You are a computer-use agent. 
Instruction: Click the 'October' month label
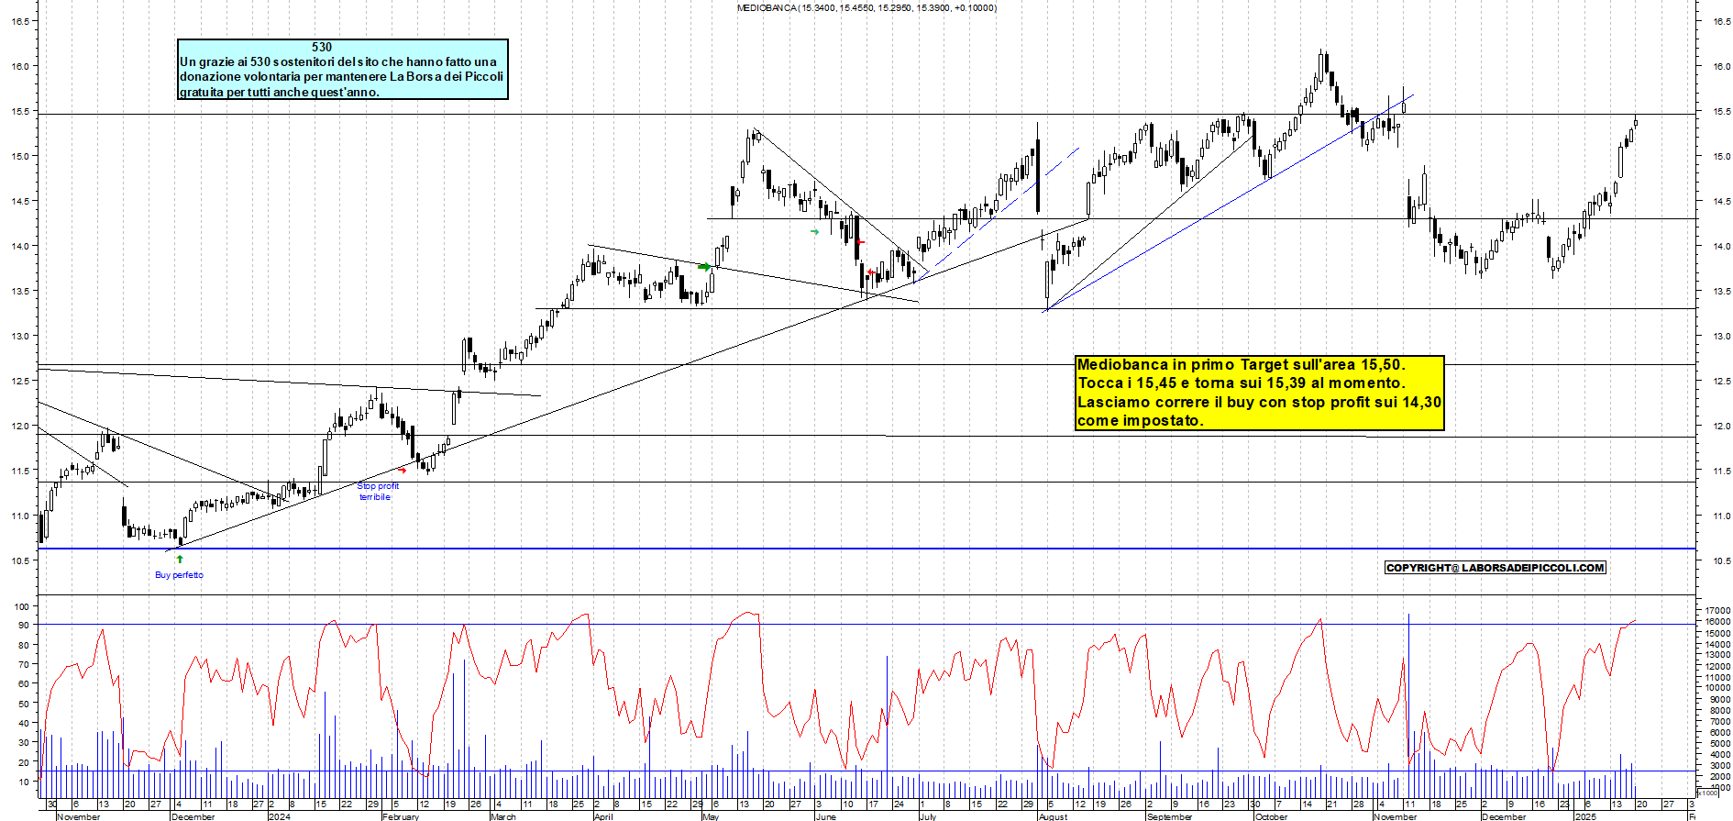point(1271,816)
